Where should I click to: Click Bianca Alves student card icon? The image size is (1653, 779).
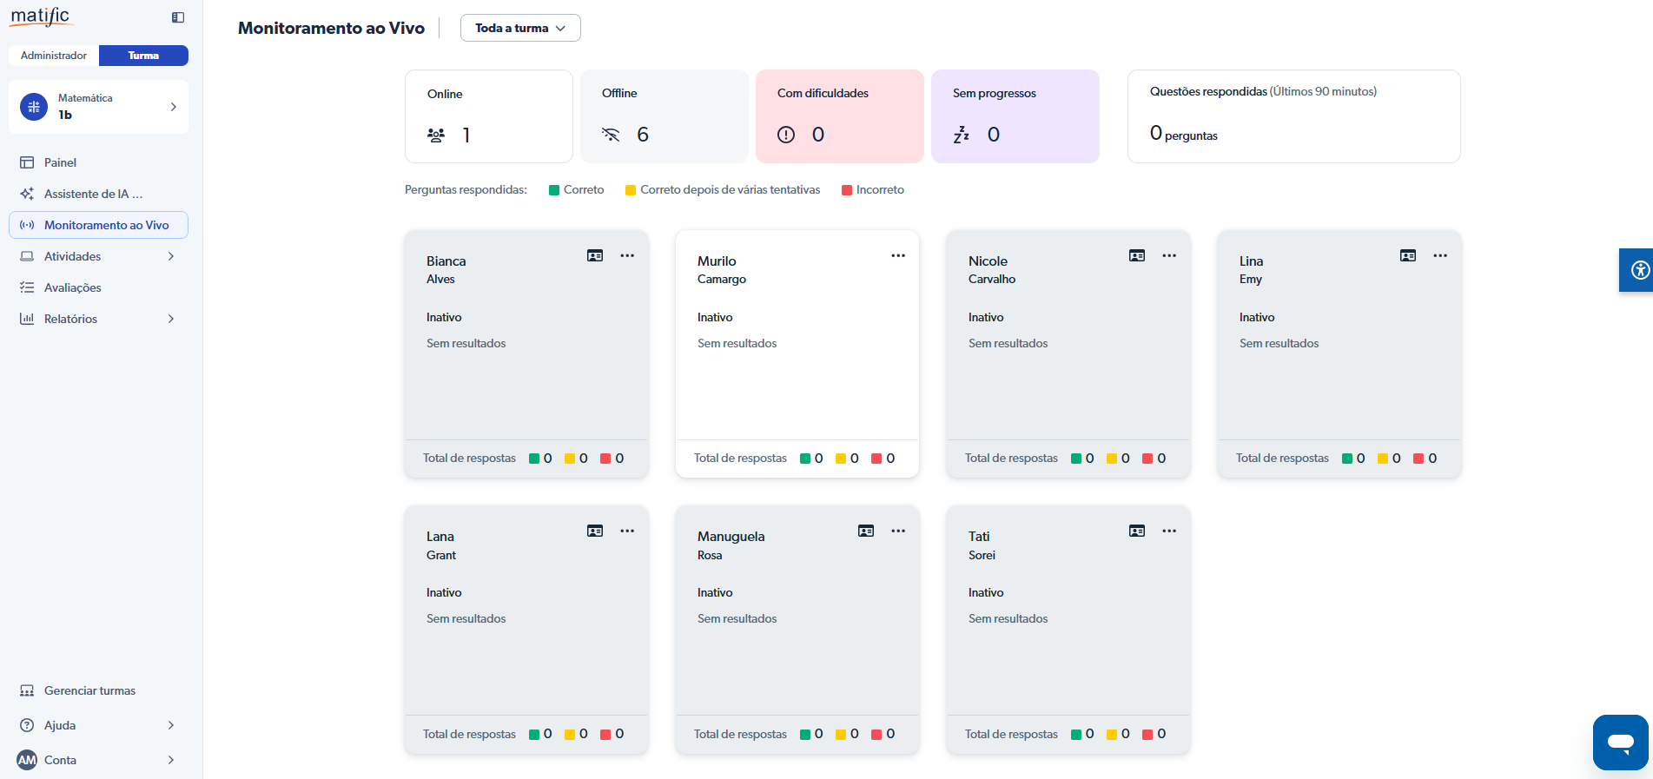(x=595, y=255)
